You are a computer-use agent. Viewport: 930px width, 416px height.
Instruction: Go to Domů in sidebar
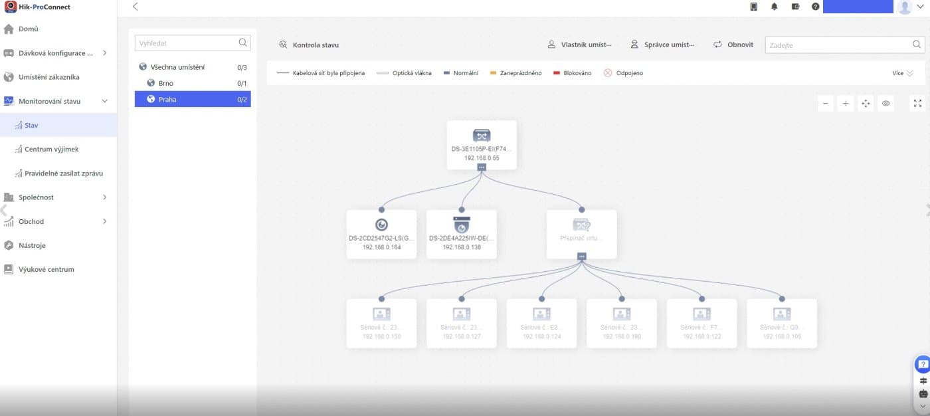pos(29,29)
